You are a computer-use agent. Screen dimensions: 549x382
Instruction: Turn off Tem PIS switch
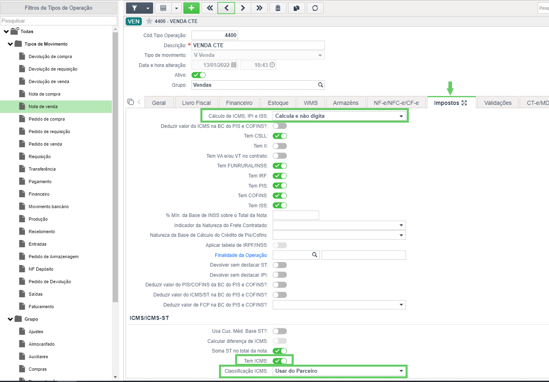280,186
